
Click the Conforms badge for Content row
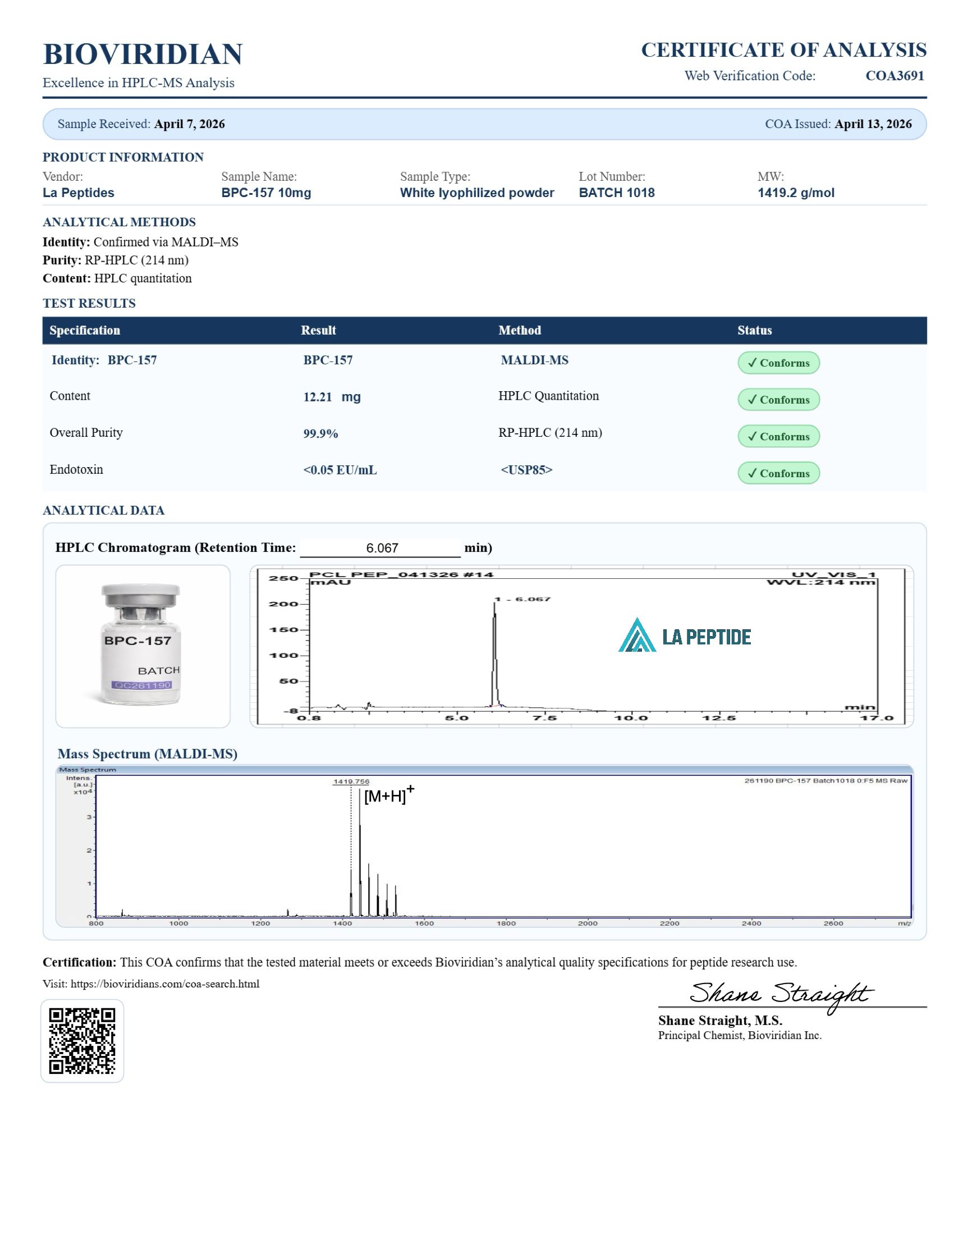click(x=778, y=399)
